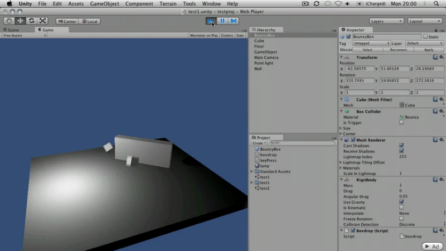Switch to the Scene tab
The image size is (446, 251).
point(11,30)
